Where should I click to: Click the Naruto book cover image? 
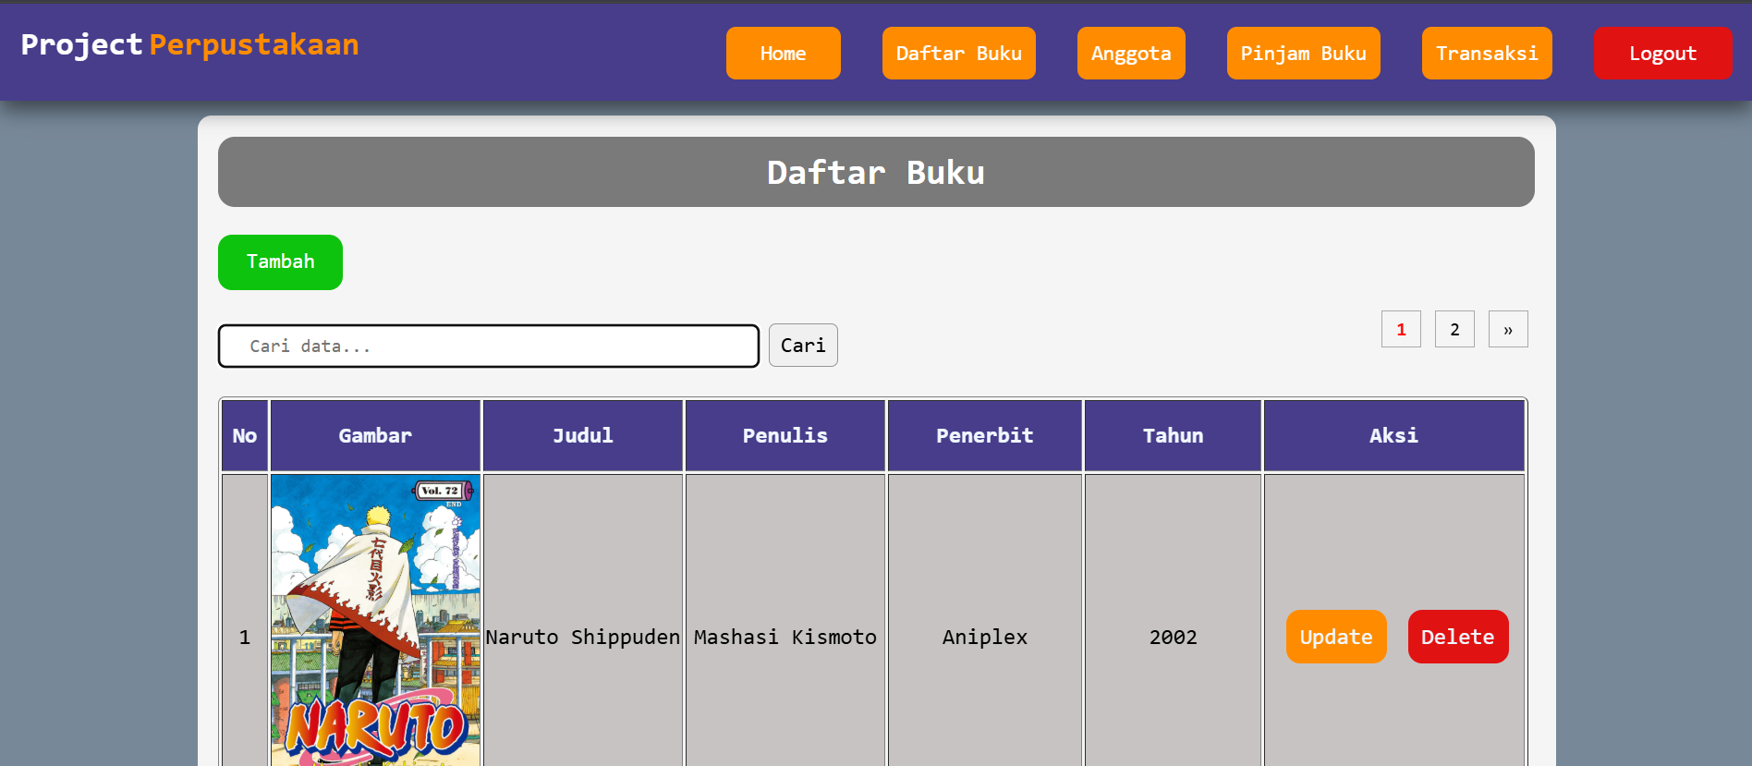click(375, 620)
